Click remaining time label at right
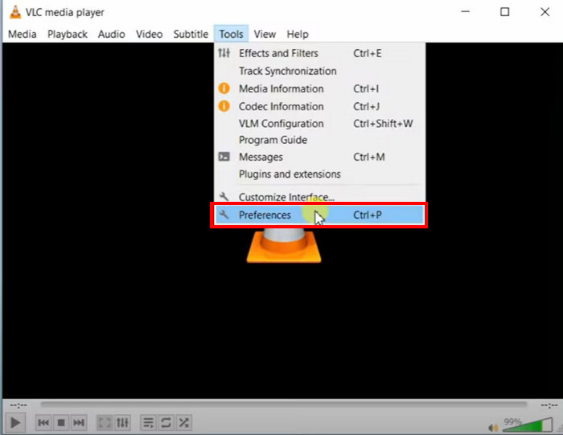Viewport: 563px width, 435px height. click(549, 405)
